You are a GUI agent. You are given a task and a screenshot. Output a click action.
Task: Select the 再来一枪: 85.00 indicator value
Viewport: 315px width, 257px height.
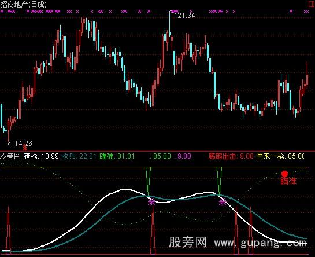click(x=280, y=156)
